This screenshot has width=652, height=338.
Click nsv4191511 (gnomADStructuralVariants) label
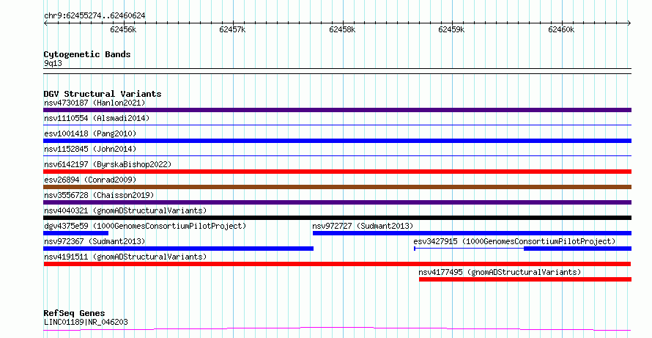coord(125,257)
